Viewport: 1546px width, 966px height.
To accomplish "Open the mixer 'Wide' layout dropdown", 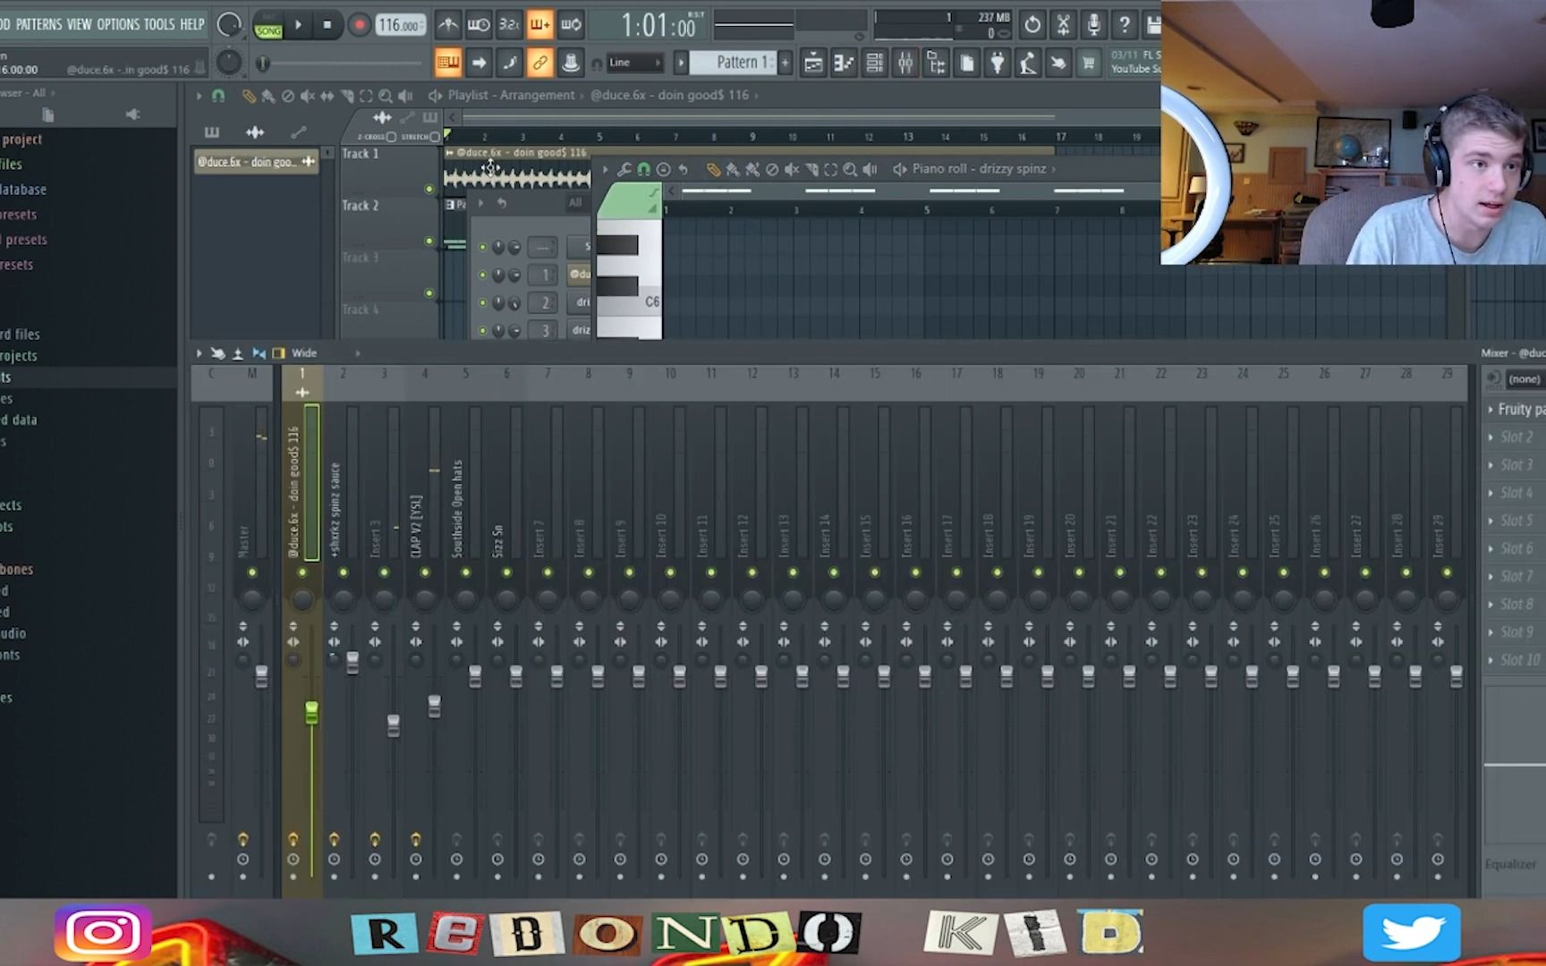I will tap(304, 353).
